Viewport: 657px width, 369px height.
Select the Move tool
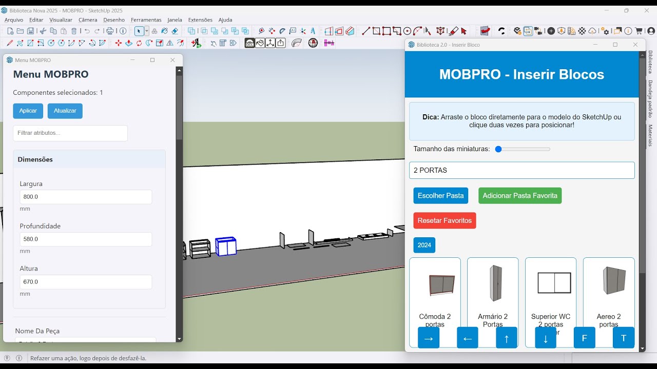click(x=118, y=43)
